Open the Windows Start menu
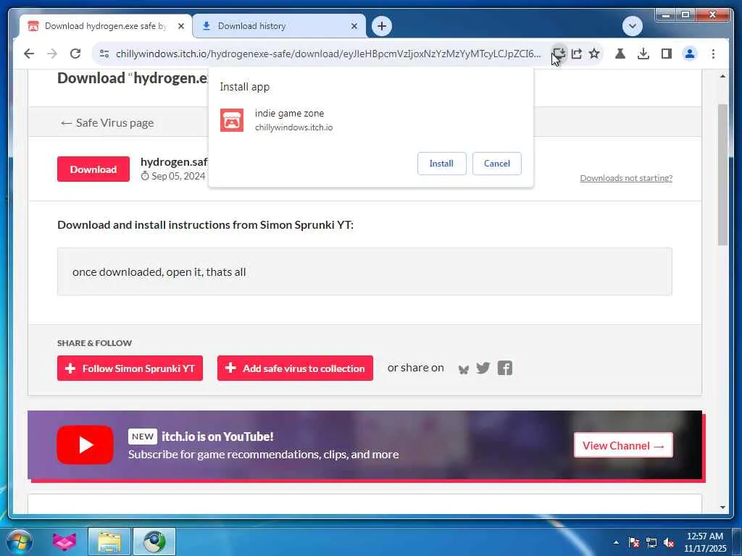The height and width of the screenshot is (556, 742). 19,542
